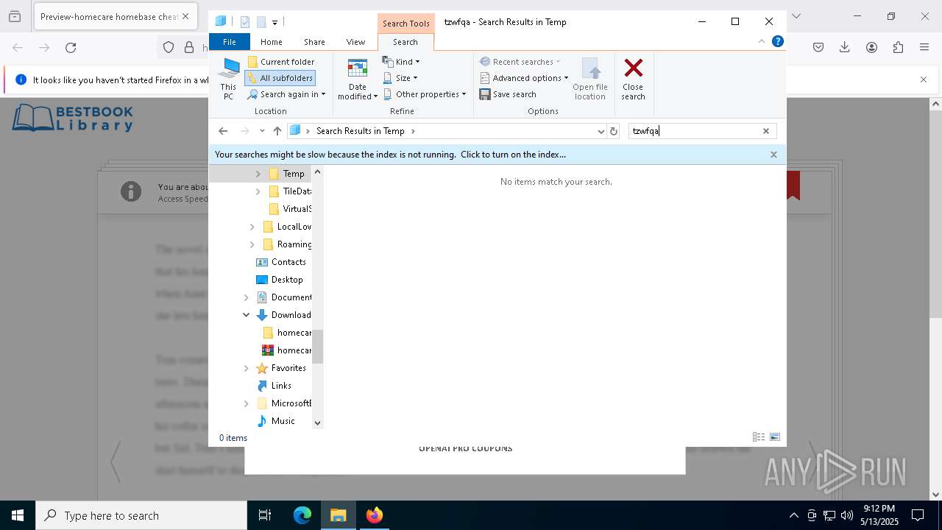This screenshot has height=530, width=942.
Task: Switch to Details view icon in status bar
Action: (759, 437)
